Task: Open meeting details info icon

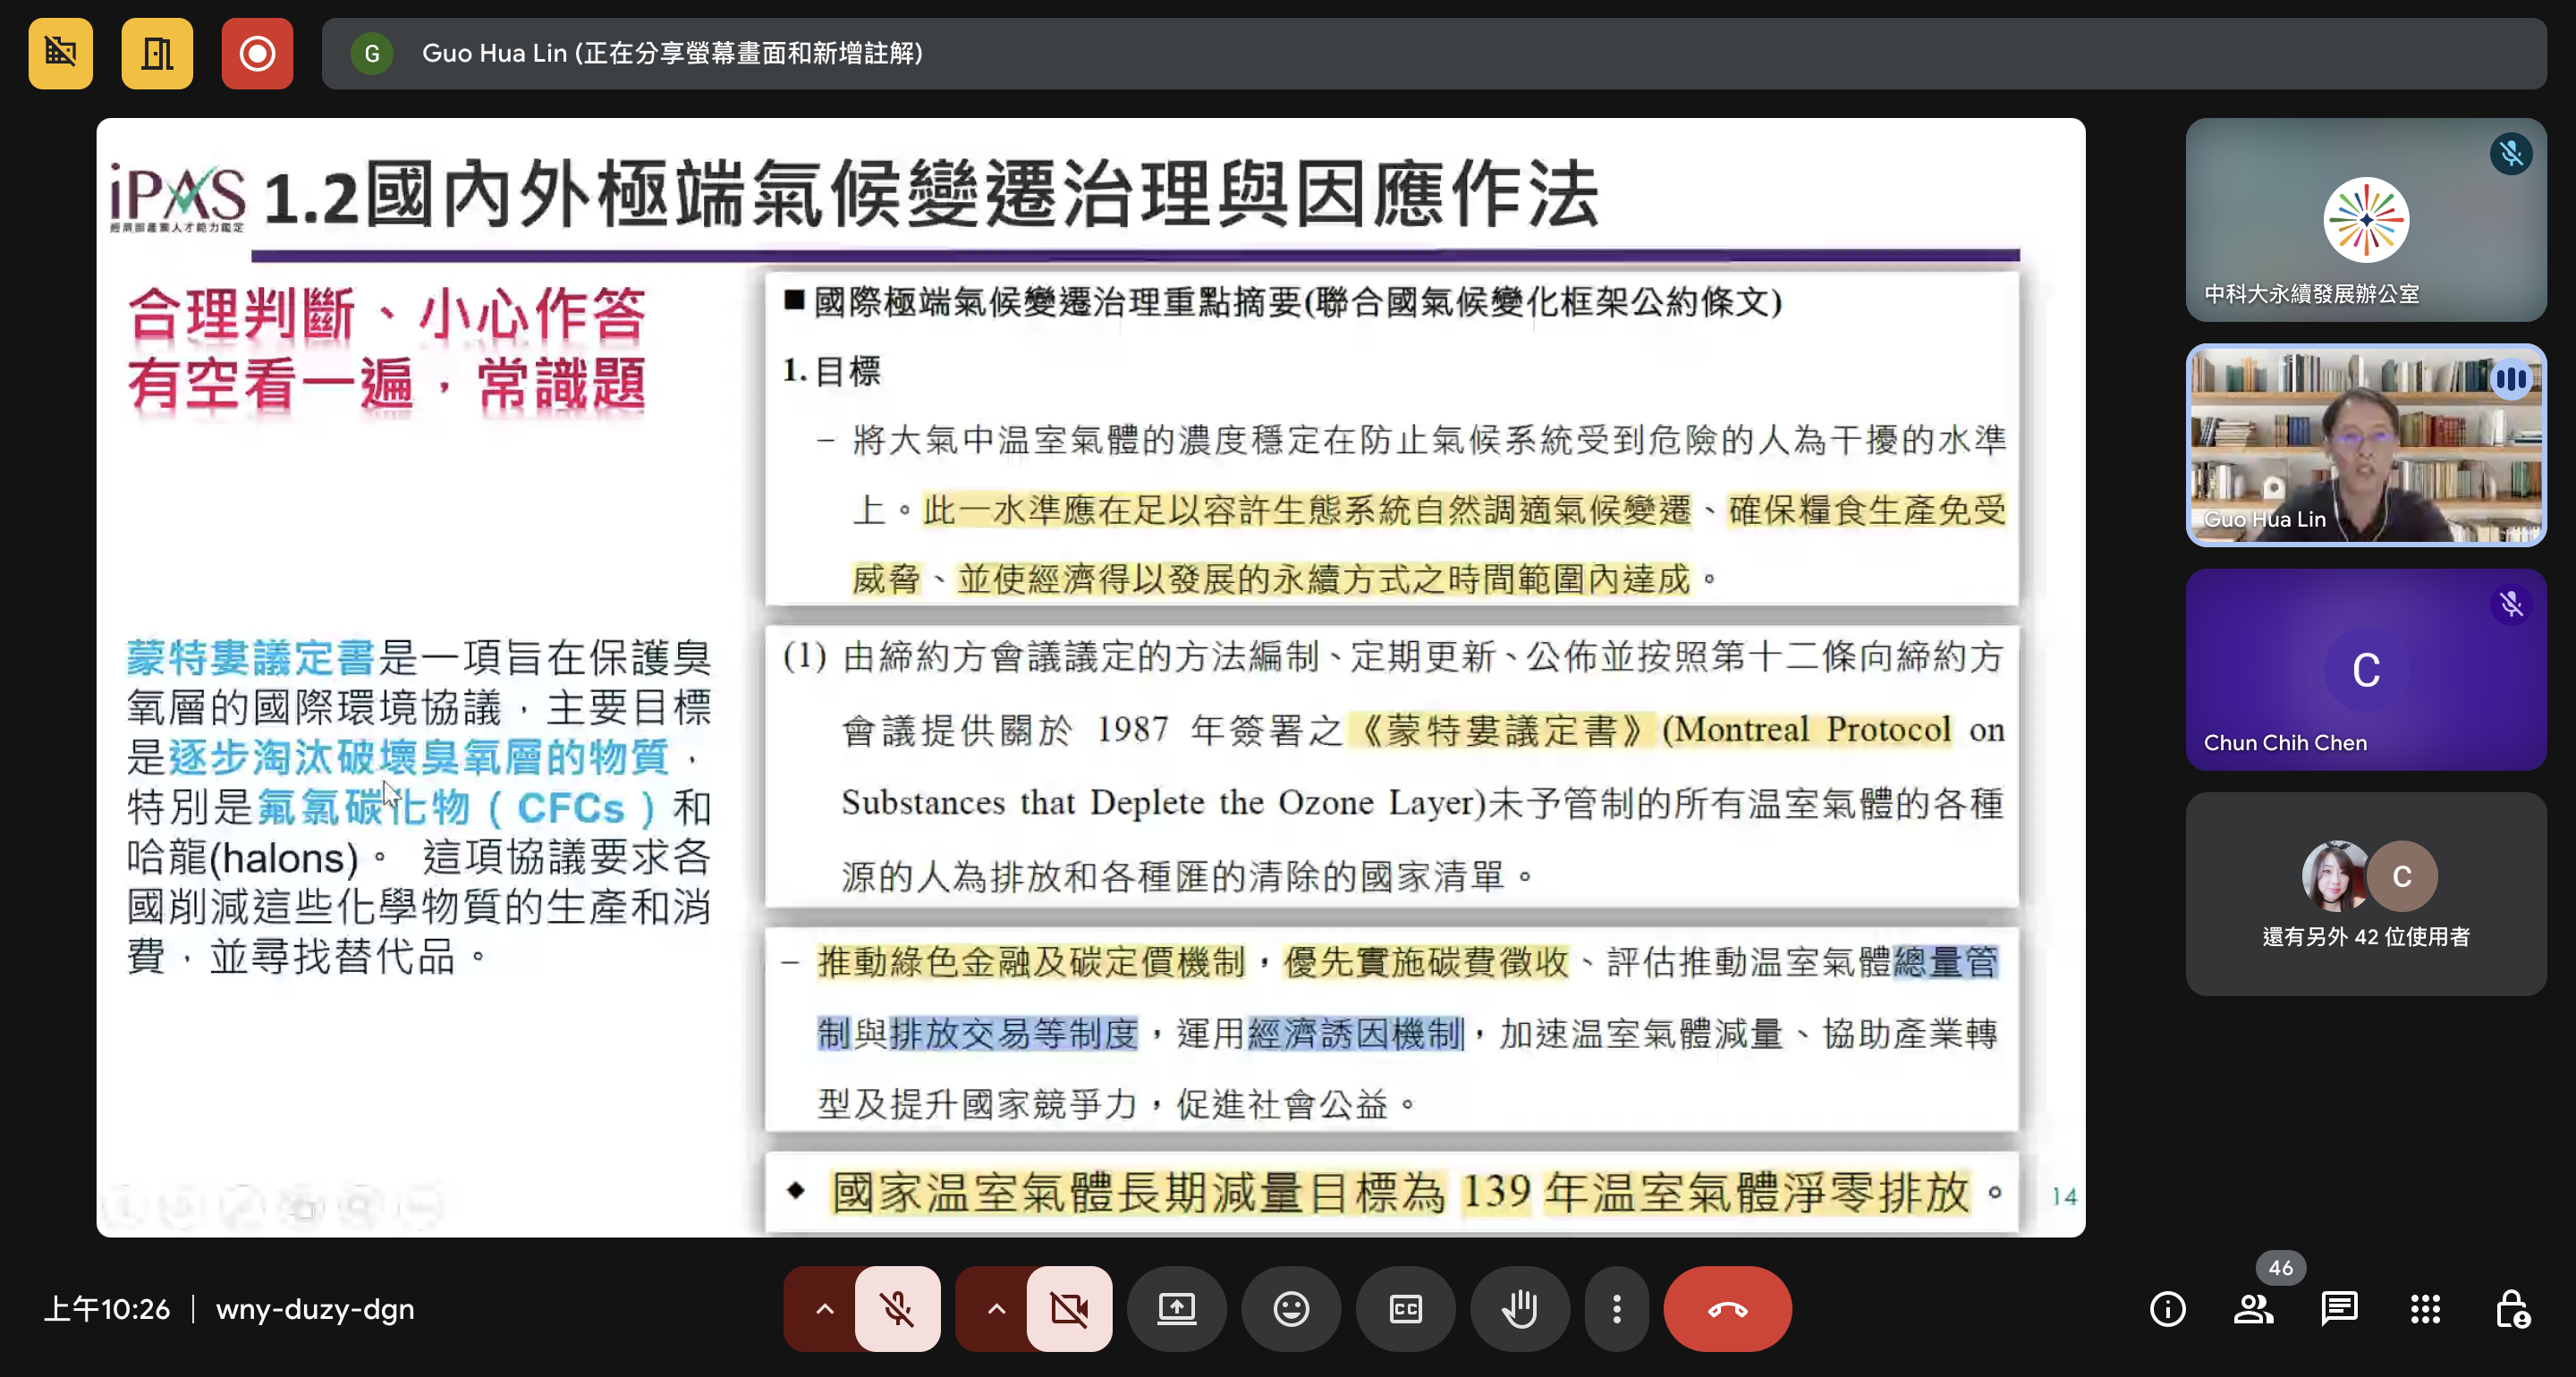Action: (x=2167, y=1308)
